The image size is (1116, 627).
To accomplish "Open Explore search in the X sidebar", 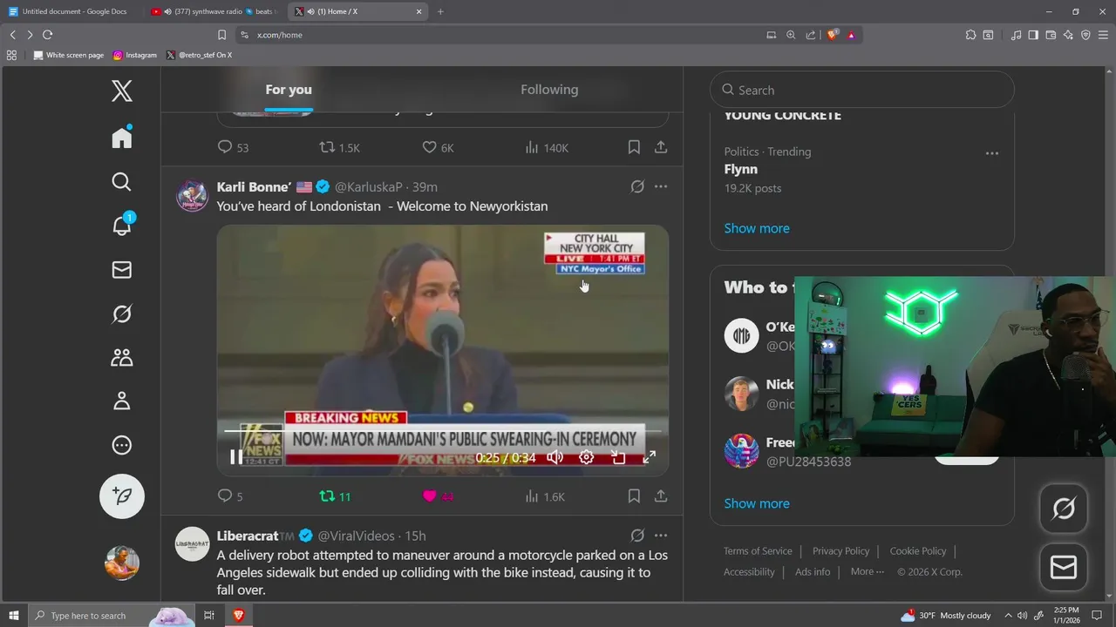I will (122, 181).
